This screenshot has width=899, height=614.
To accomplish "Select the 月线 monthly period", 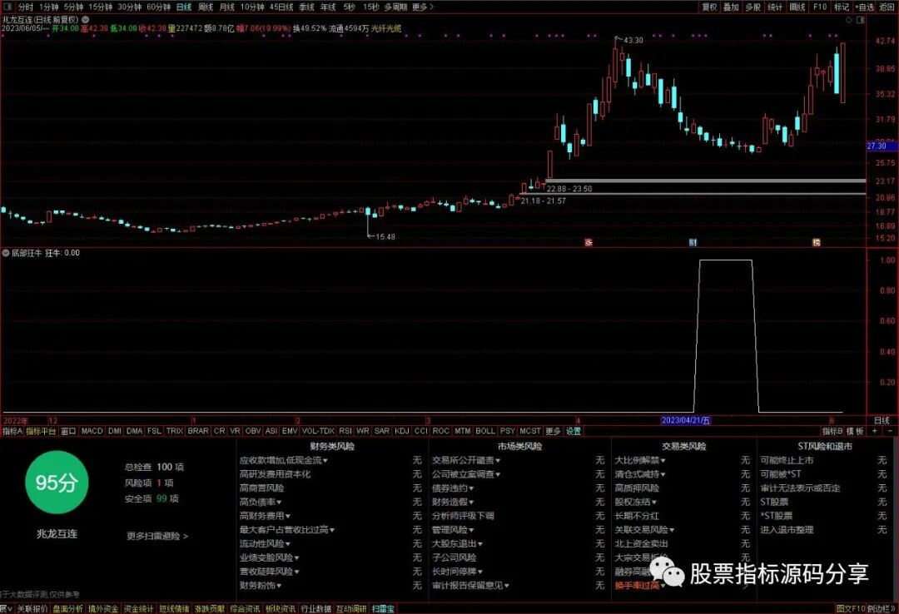I will pos(227,7).
